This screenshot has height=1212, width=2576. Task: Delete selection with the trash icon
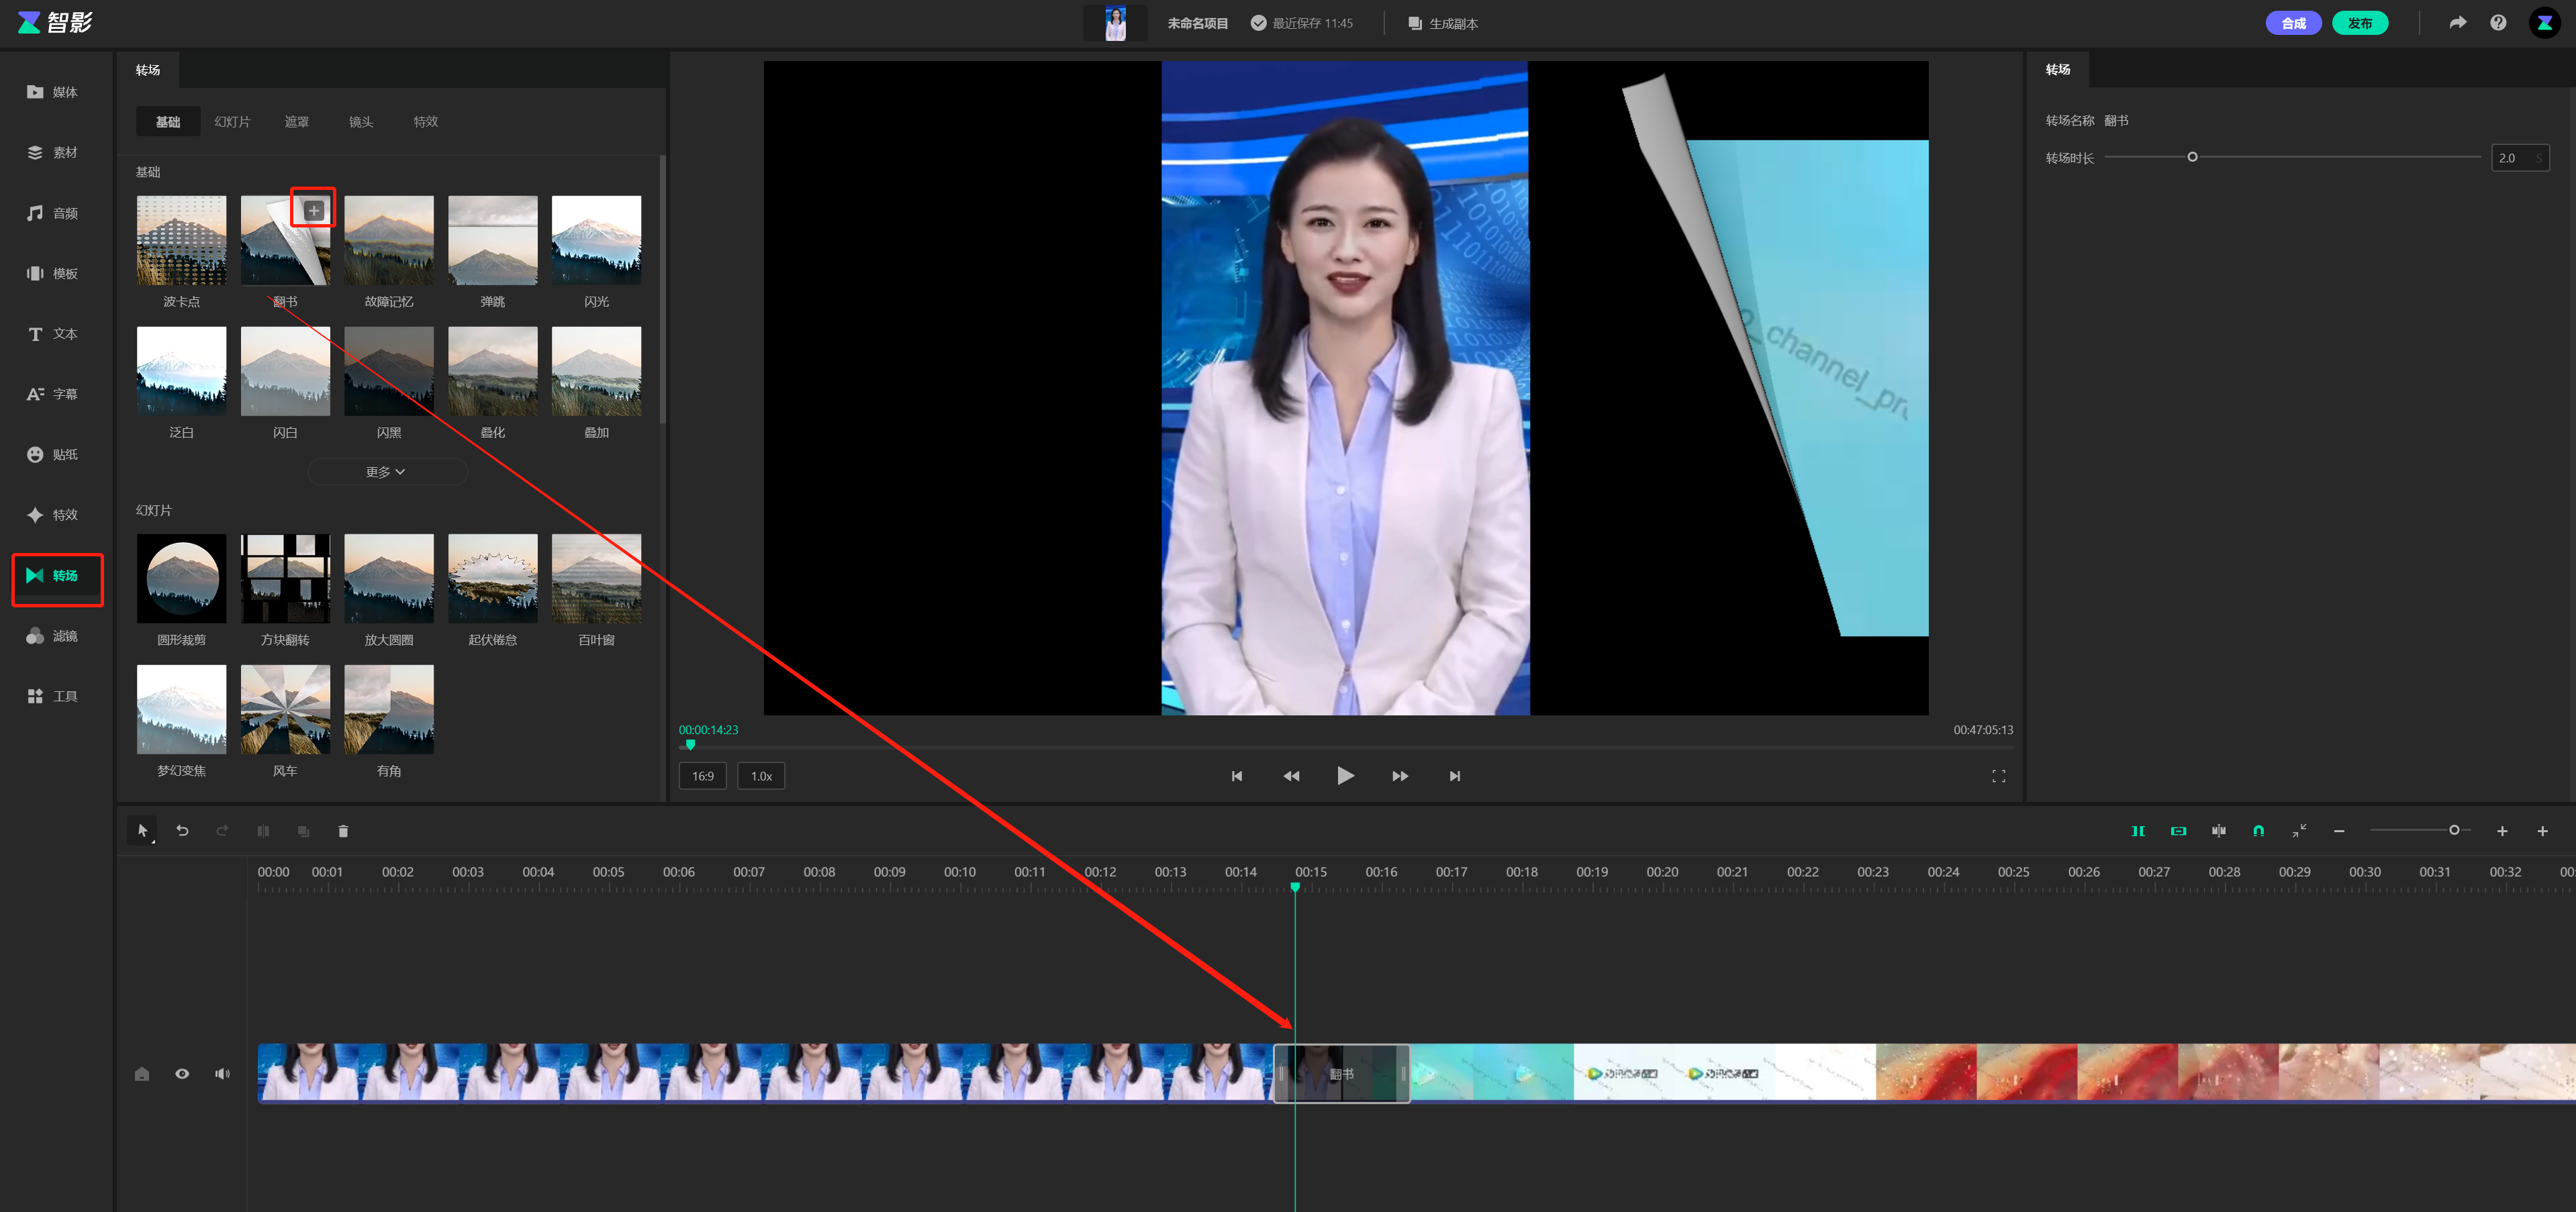coord(343,831)
